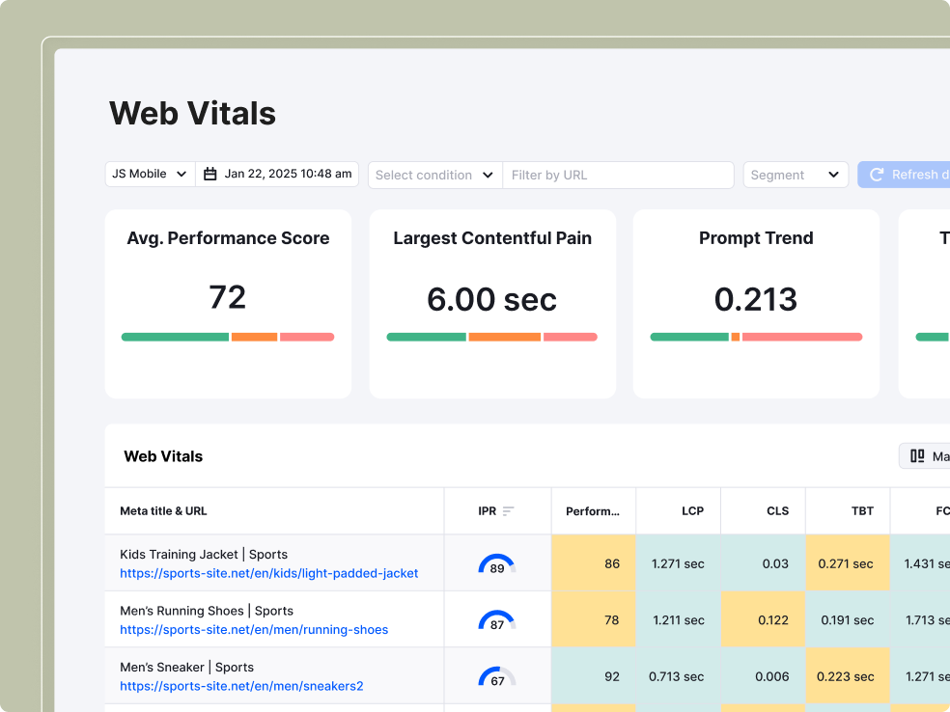Click the IPR gauge showing 67
This screenshot has height=712, width=950.
pyautogui.click(x=497, y=676)
